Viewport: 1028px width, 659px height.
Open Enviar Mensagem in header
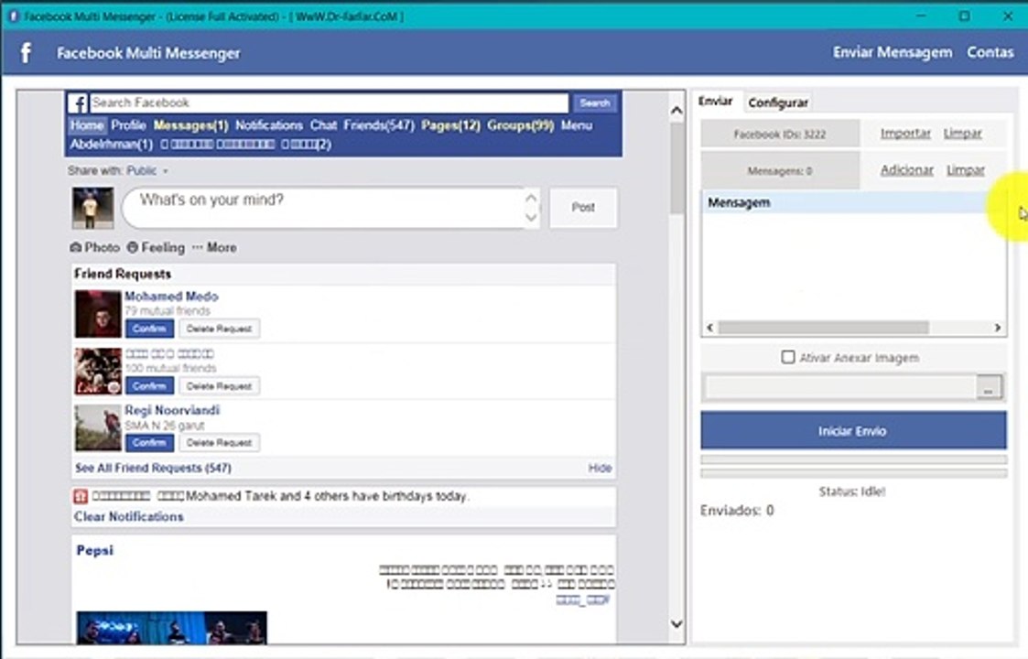pyautogui.click(x=893, y=52)
